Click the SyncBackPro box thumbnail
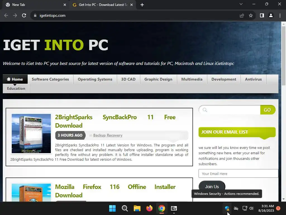 click(x=31, y=134)
